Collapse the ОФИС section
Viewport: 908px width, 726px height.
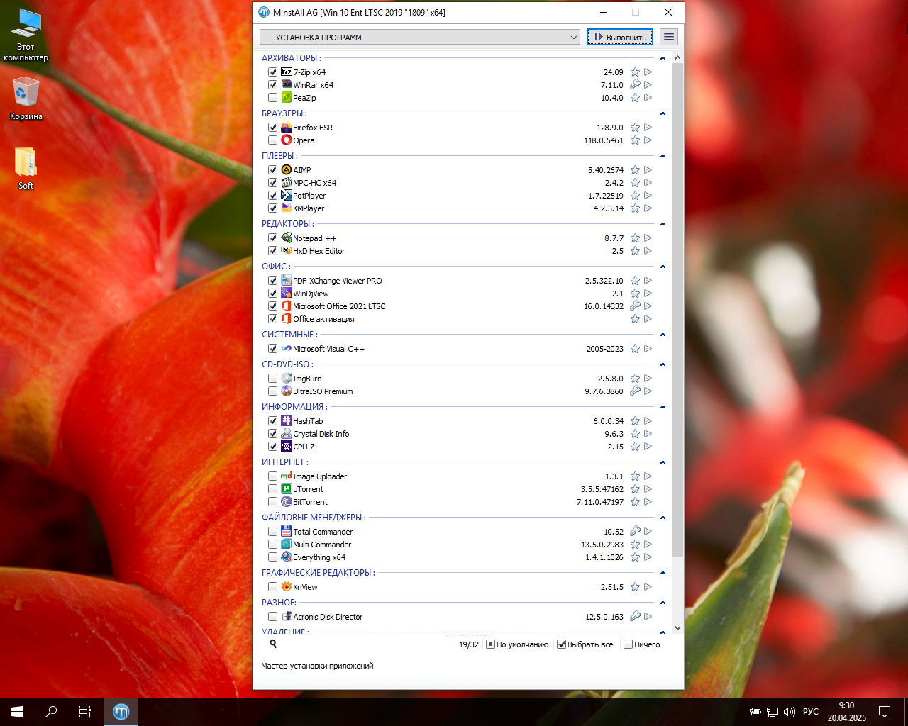663,267
